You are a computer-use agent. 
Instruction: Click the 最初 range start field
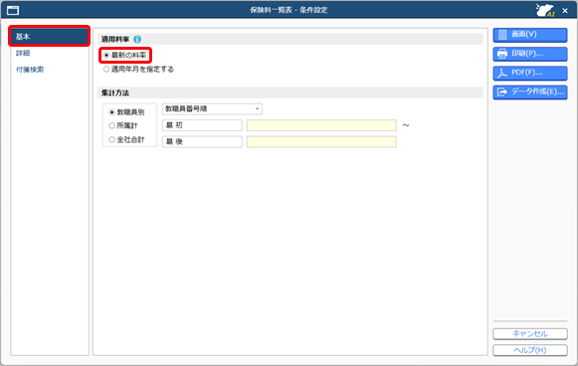[202, 125]
